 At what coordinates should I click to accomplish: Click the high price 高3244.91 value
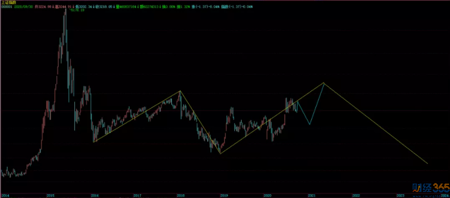tap(64, 7)
